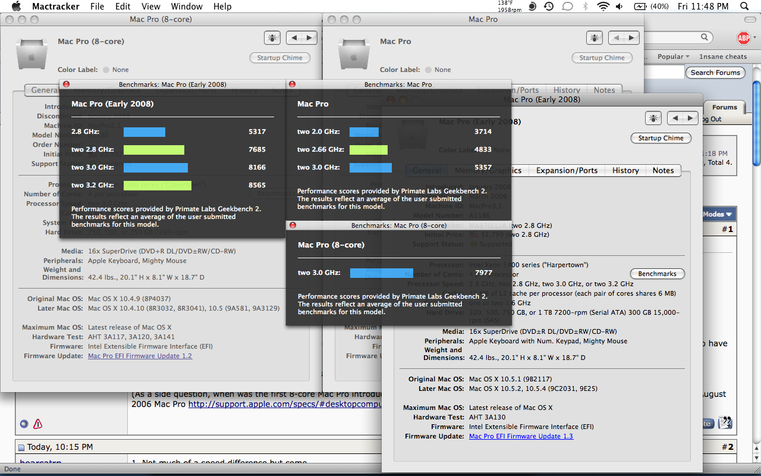Click the ABP Adblock icon in browser

pyautogui.click(x=743, y=38)
